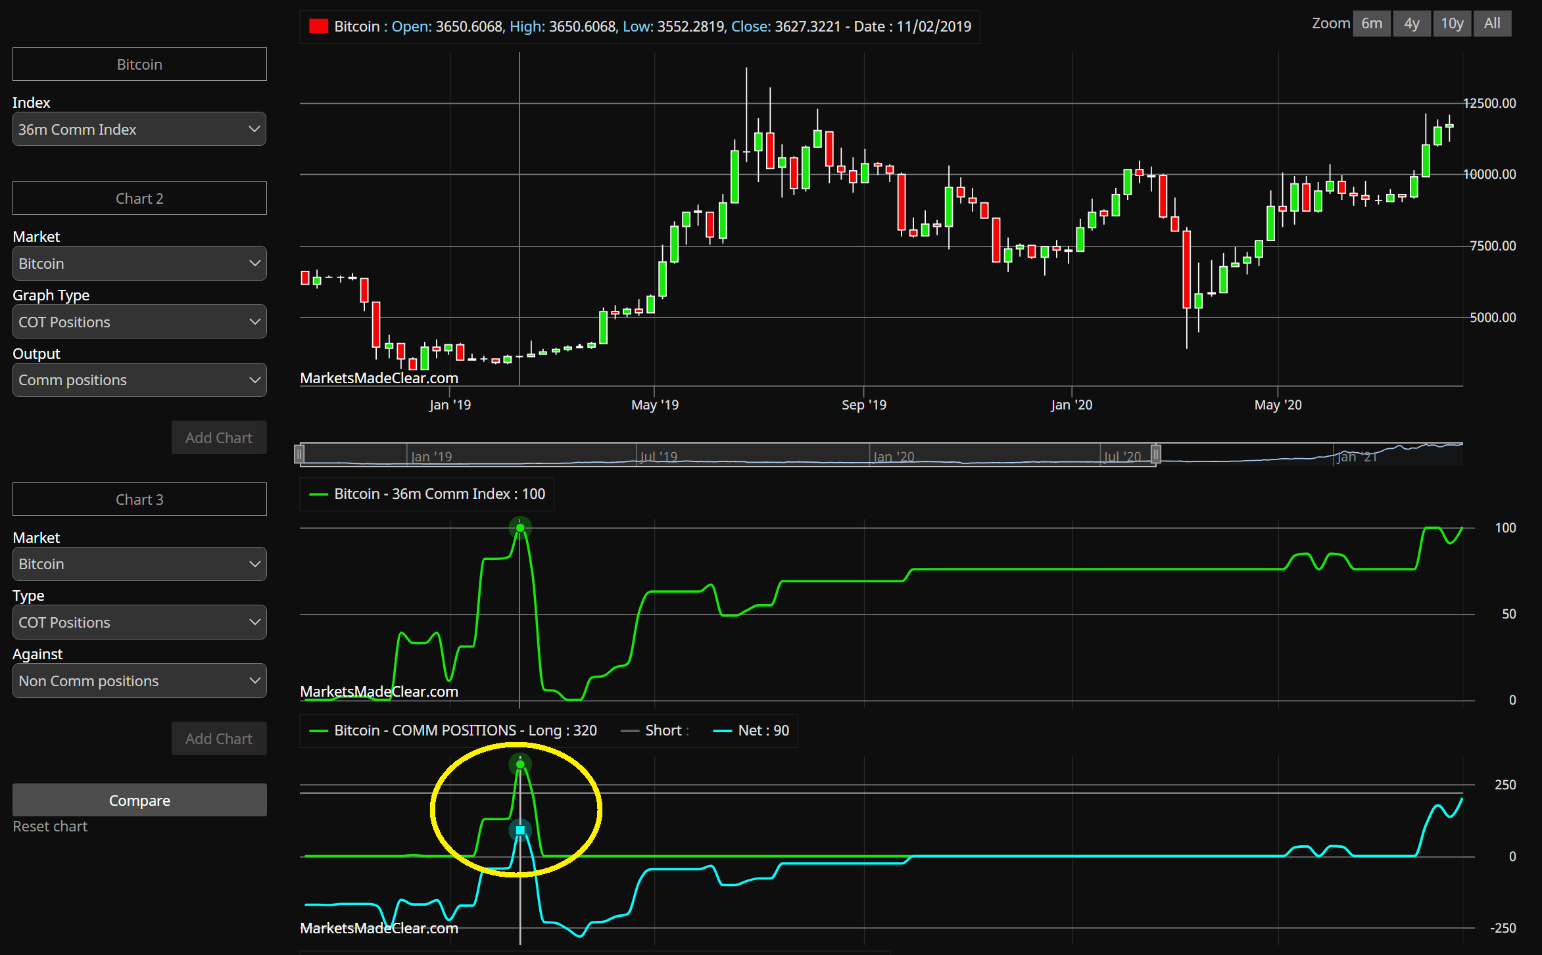Toggle the COMM POSITIONS Long legend entry

point(453,730)
